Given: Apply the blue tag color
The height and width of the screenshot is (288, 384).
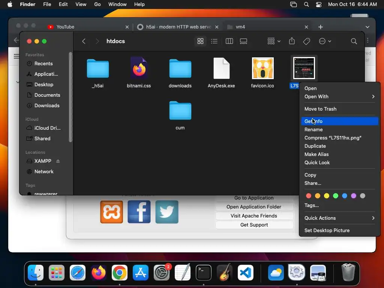Looking at the screenshot, I should 345,196.
